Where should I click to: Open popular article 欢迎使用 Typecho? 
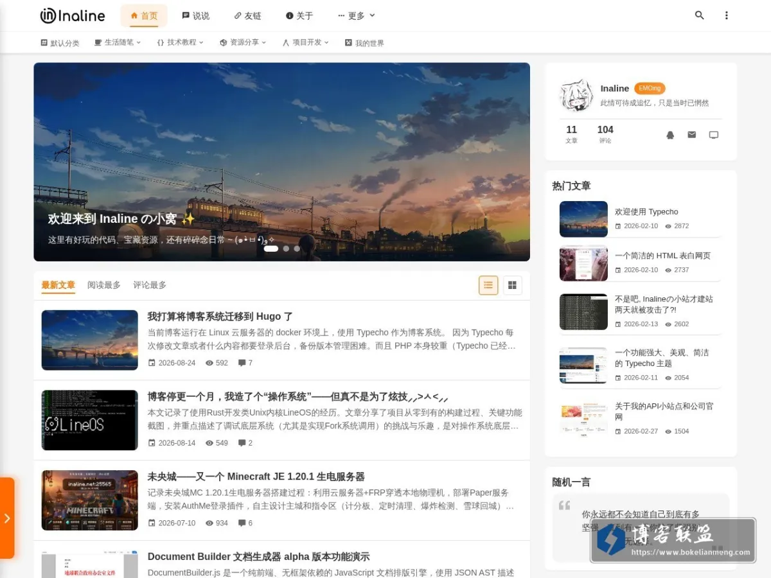(646, 212)
